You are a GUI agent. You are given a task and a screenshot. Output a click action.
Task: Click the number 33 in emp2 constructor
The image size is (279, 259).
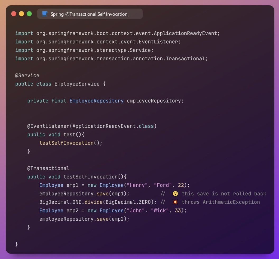click(178, 211)
